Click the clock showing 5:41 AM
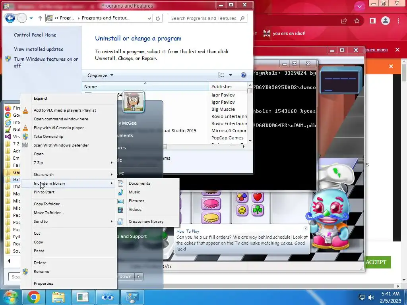This screenshot has height=305, width=407. point(390,294)
